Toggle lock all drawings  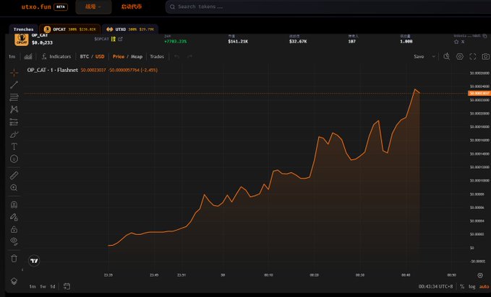pos(14,229)
